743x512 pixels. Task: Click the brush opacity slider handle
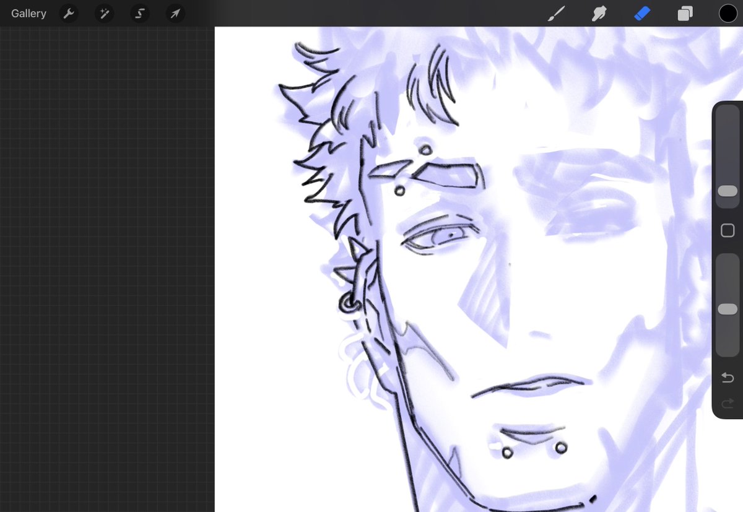(728, 309)
